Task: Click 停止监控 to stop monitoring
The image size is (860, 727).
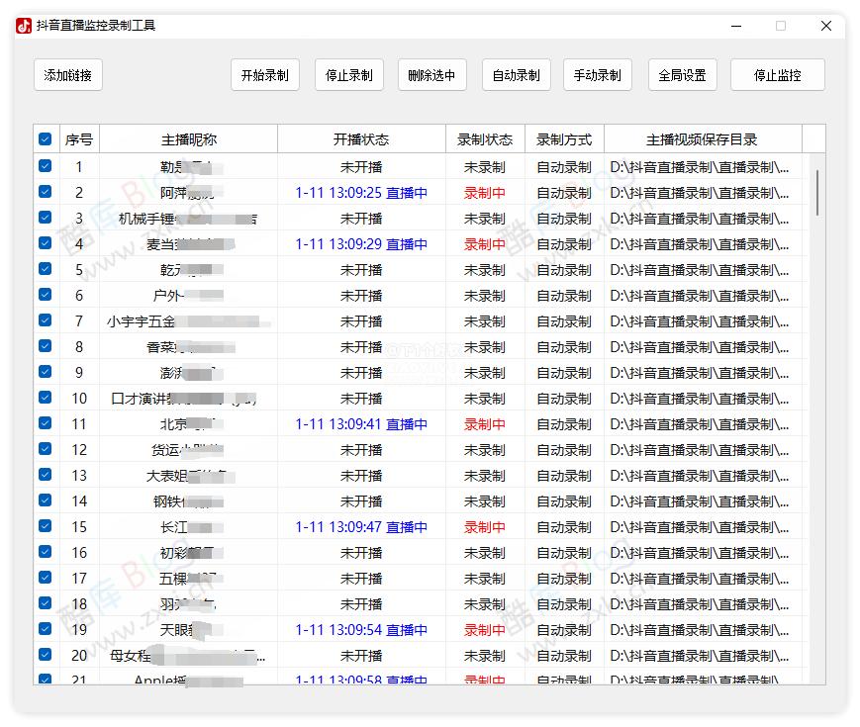Action: point(777,74)
